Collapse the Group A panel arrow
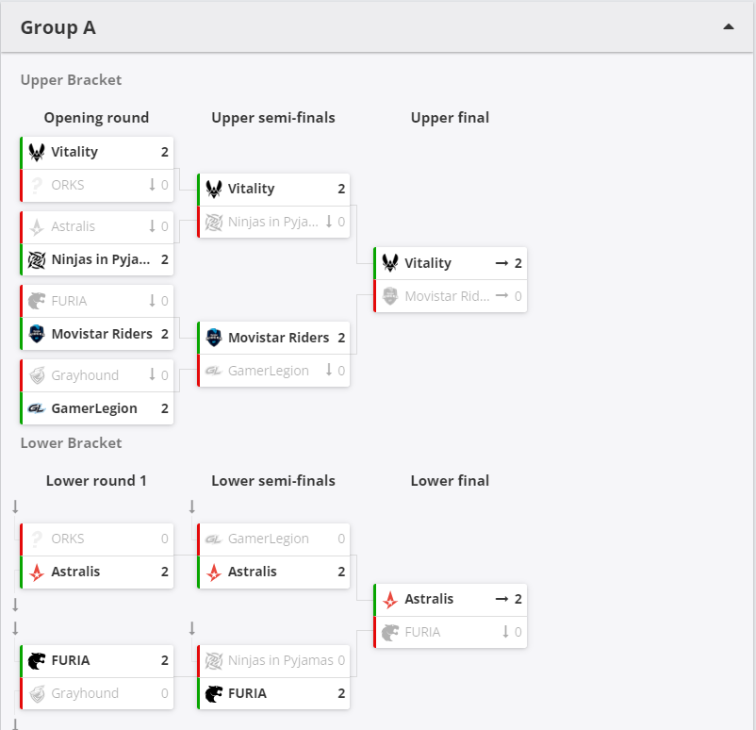 tap(728, 27)
